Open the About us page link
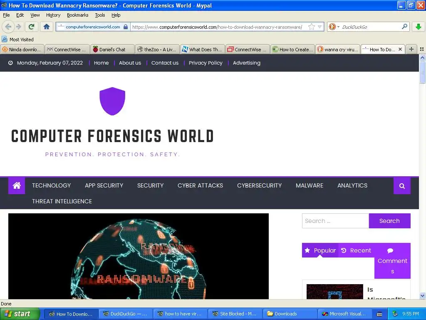The width and height of the screenshot is (426, 320). [130, 63]
